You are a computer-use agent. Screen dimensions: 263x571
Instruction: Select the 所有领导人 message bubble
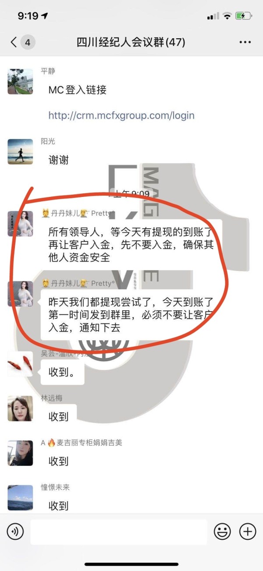tap(131, 244)
